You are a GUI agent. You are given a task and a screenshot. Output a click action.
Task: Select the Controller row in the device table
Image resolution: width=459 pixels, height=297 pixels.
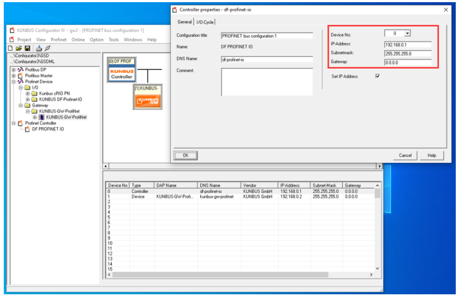point(240,191)
